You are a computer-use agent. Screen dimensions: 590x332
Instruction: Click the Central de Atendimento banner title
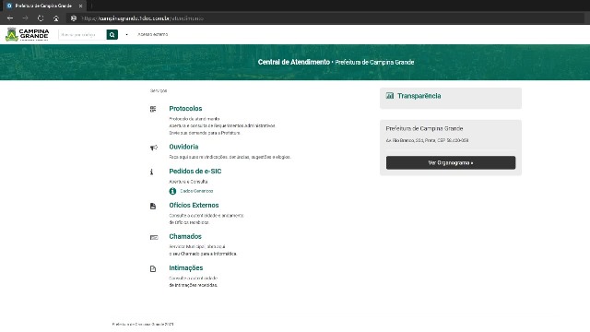coord(293,62)
